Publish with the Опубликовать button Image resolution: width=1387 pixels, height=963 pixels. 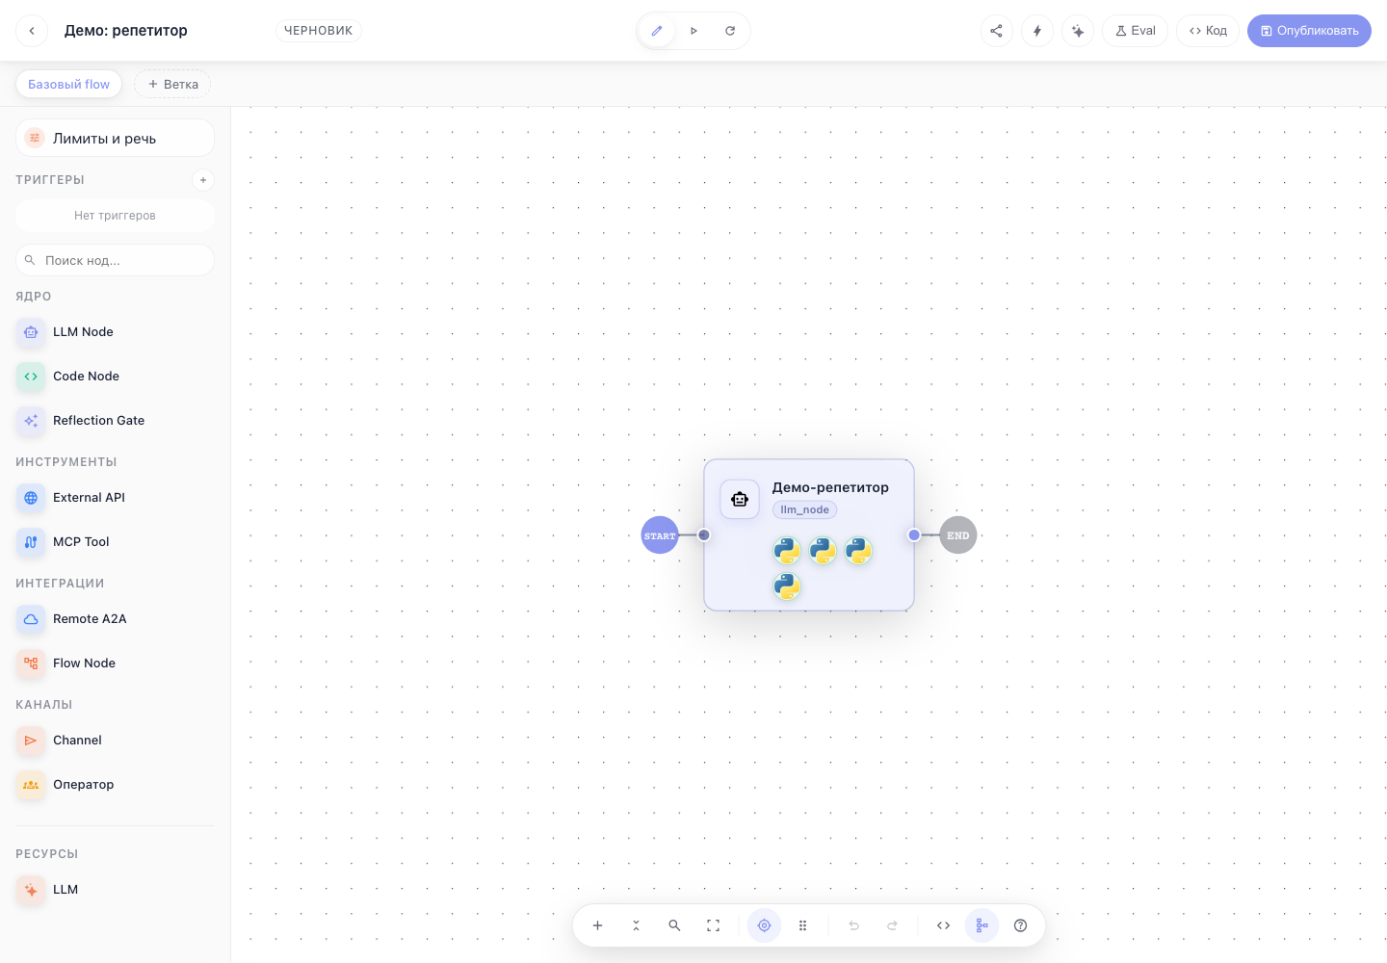(x=1309, y=31)
